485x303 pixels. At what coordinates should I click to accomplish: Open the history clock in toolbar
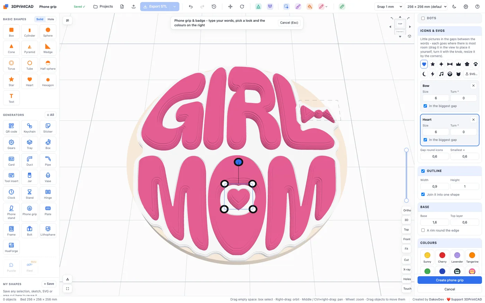pyautogui.click(x=214, y=7)
